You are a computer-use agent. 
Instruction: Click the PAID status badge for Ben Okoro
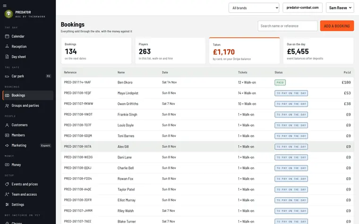pos(280,83)
